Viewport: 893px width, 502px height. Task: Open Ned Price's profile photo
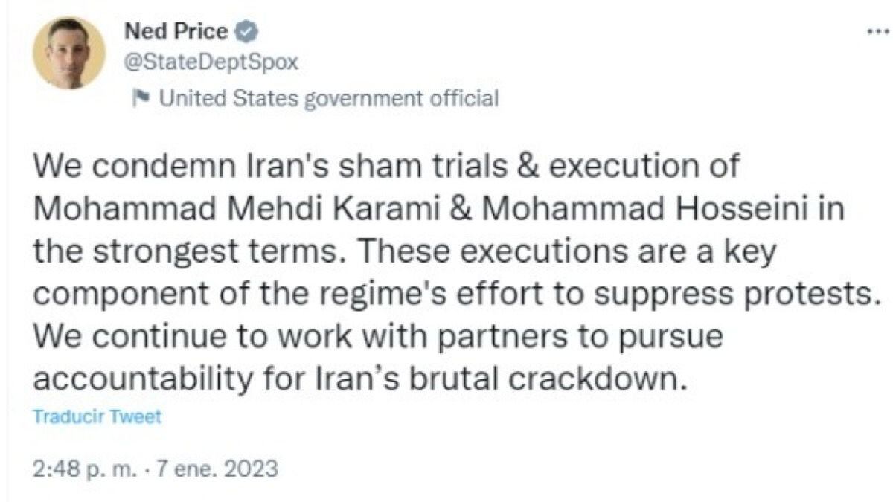coord(69,53)
